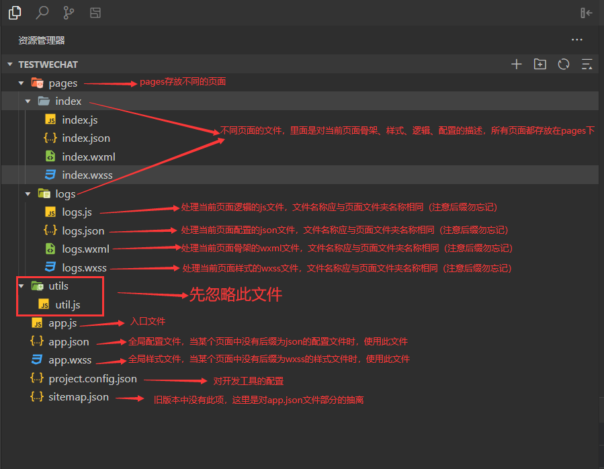This screenshot has height=469, width=604.
Task: Select the logs folder icon
Action: coord(44,194)
